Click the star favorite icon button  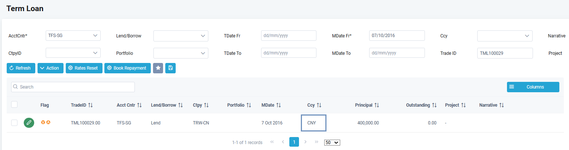(x=158, y=68)
